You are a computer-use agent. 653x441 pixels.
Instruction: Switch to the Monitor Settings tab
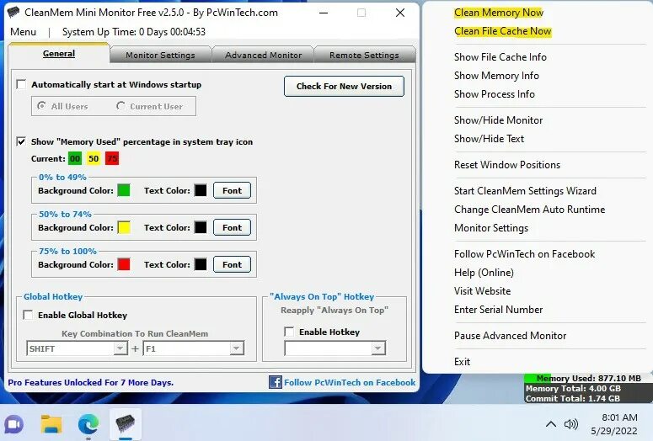click(x=160, y=55)
